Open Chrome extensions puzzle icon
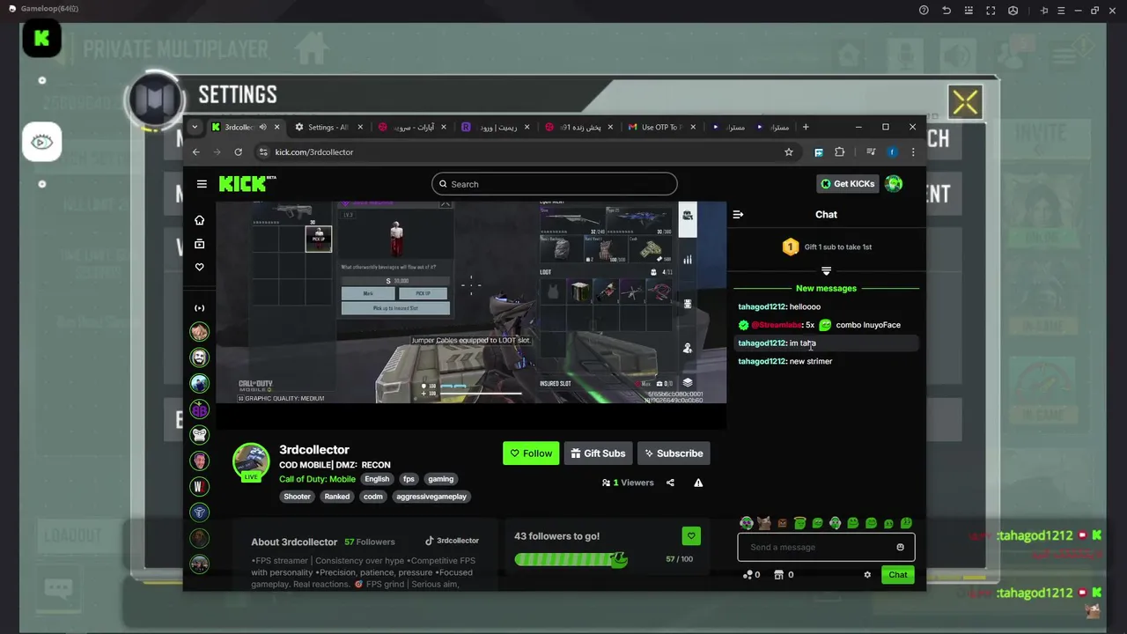Image resolution: width=1127 pixels, height=634 pixels. click(840, 152)
